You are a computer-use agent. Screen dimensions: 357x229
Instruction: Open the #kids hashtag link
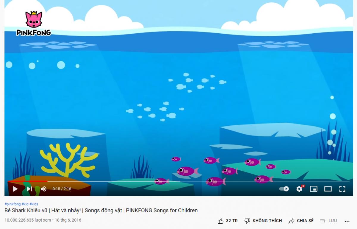[x=34, y=204]
